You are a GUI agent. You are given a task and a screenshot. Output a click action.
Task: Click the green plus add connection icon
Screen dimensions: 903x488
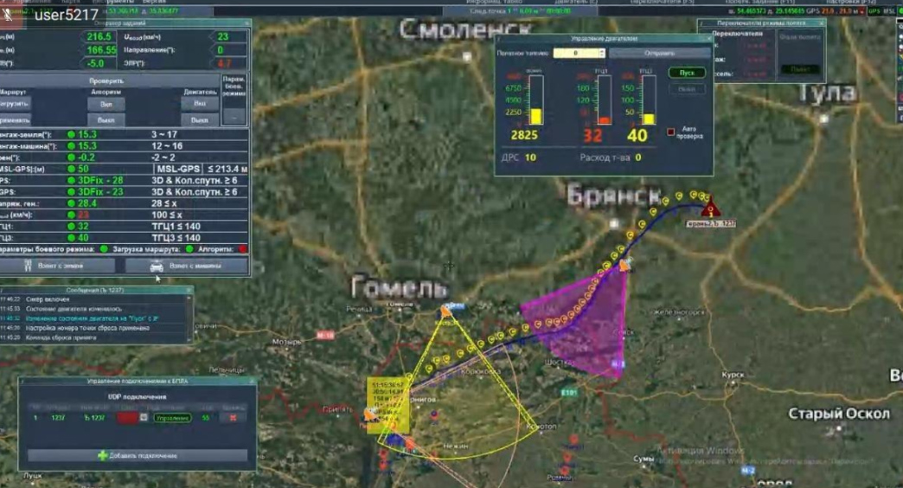(103, 455)
